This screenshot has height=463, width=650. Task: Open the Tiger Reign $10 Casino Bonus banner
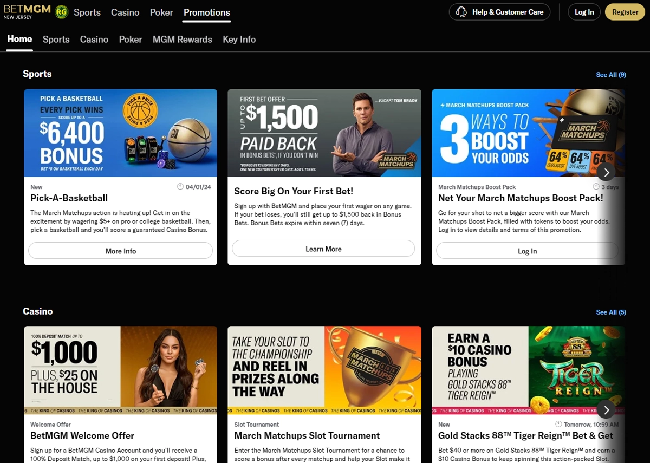pyautogui.click(x=528, y=370)
